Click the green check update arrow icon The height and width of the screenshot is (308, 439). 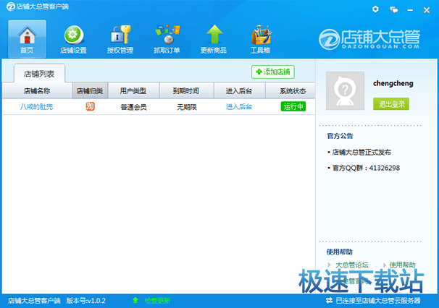[x=135, y=301]
